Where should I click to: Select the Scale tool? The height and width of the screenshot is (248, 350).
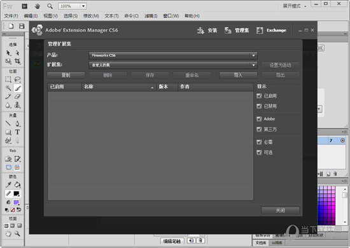pyautogui.click(x=8, y=61)
